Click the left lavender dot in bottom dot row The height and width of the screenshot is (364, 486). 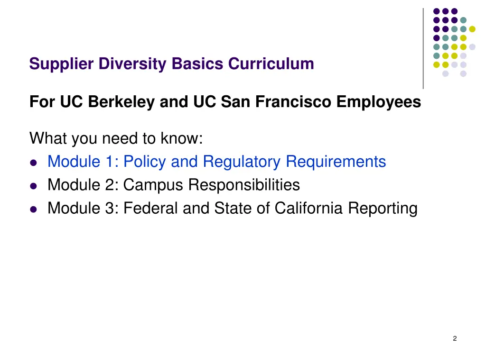[445, 73]
